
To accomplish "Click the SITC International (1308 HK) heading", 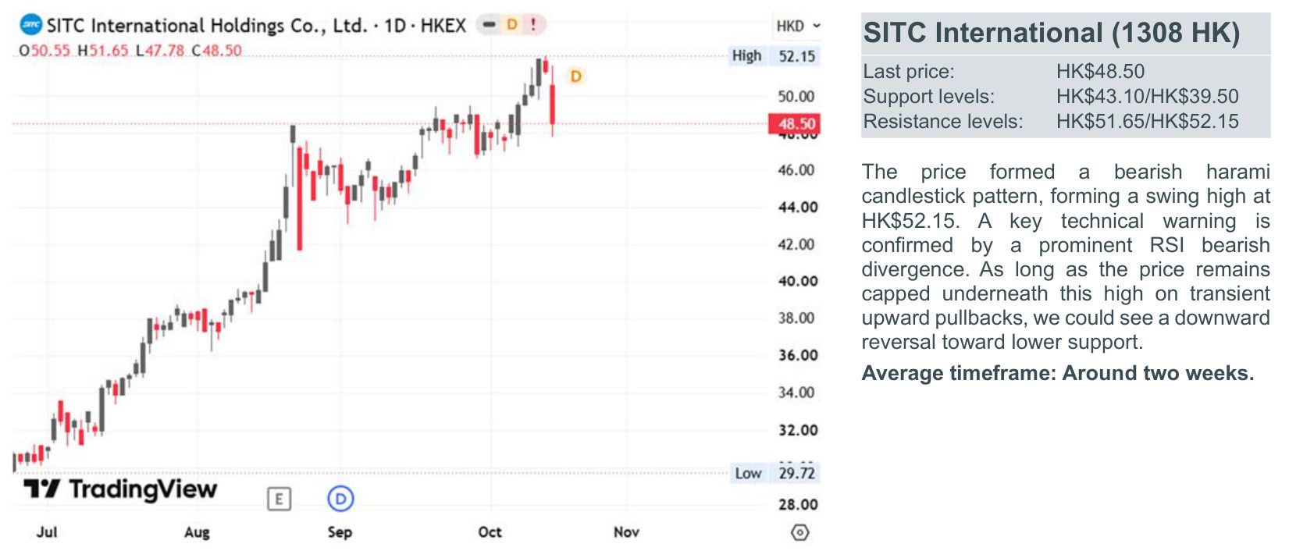I will [x=1051, y=34].
